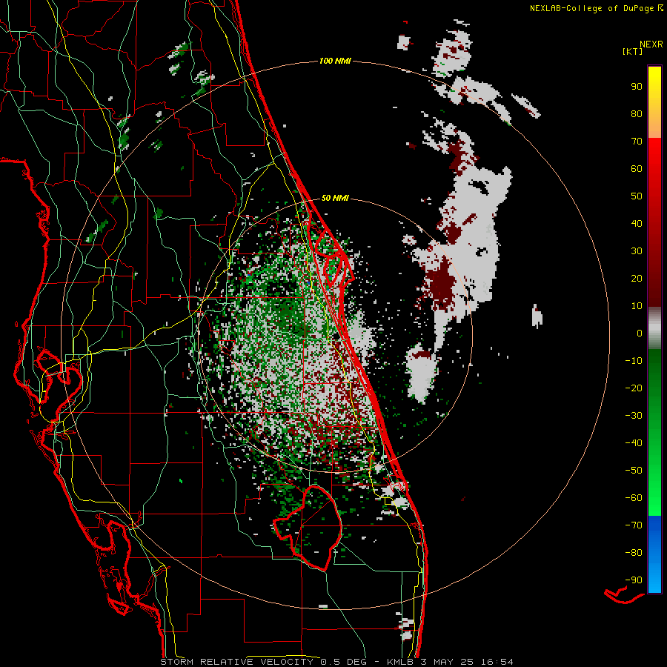Click the 10 value on color scale
This screenshot has width=667, height=667.
[637, 306]
